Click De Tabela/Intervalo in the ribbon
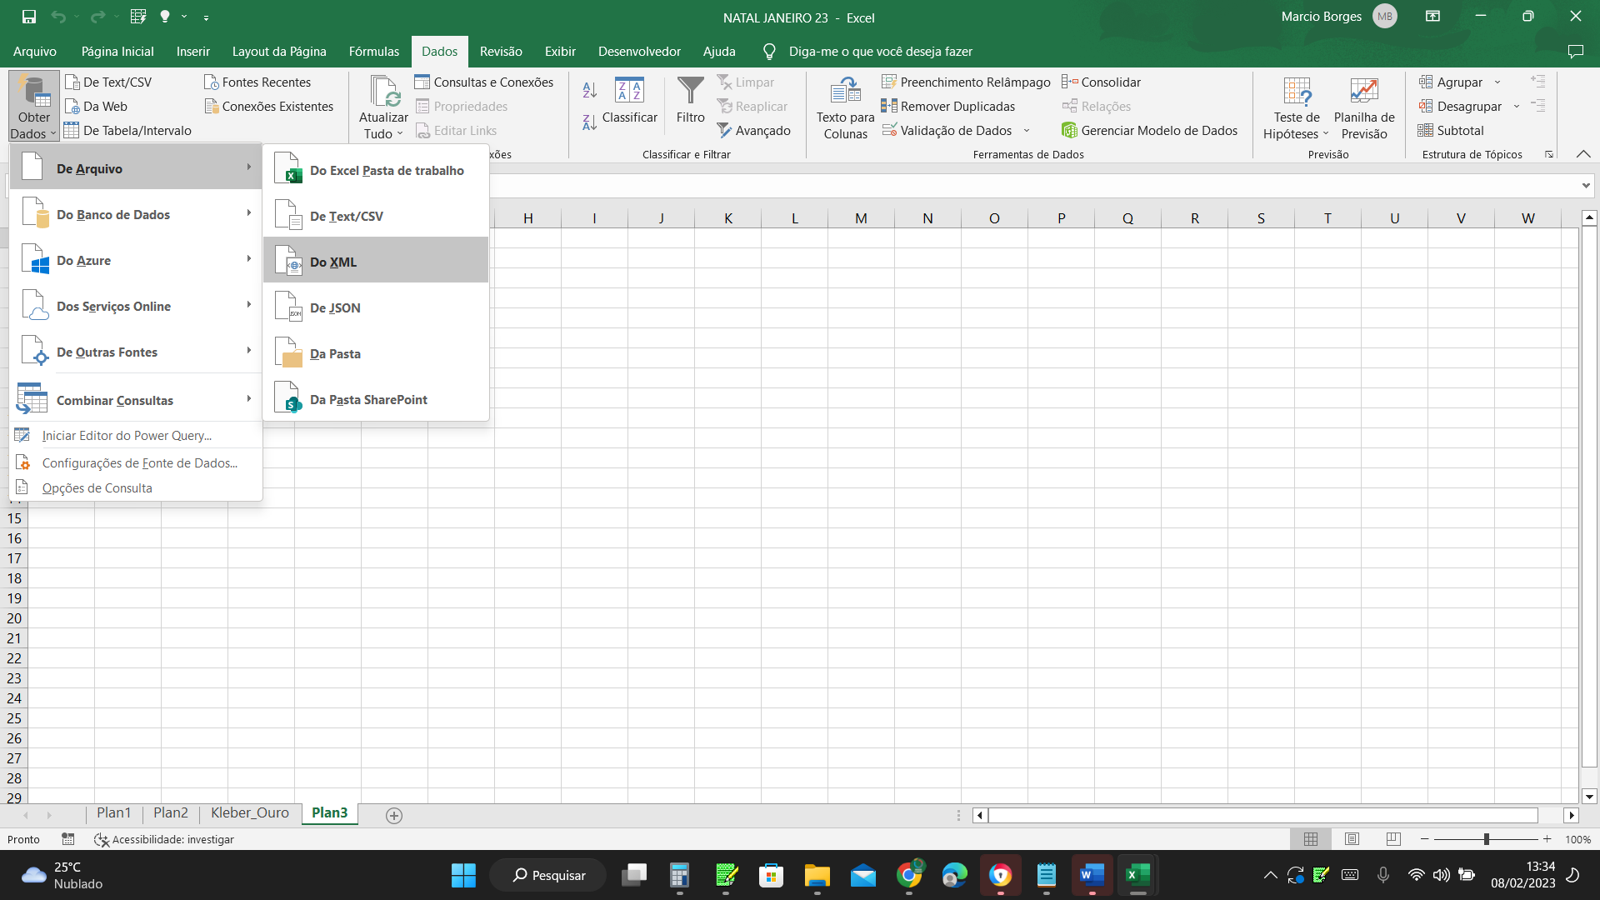Viewport: 1600px width, 900px height. [x=128, y=130]
